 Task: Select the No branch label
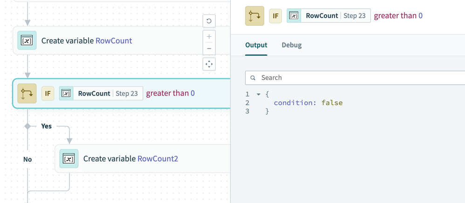click(27, 159)
